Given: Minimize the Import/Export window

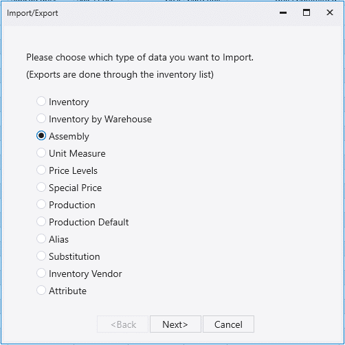Looking at the screenshot, I should pyautogui.click(x=283, y=12).
